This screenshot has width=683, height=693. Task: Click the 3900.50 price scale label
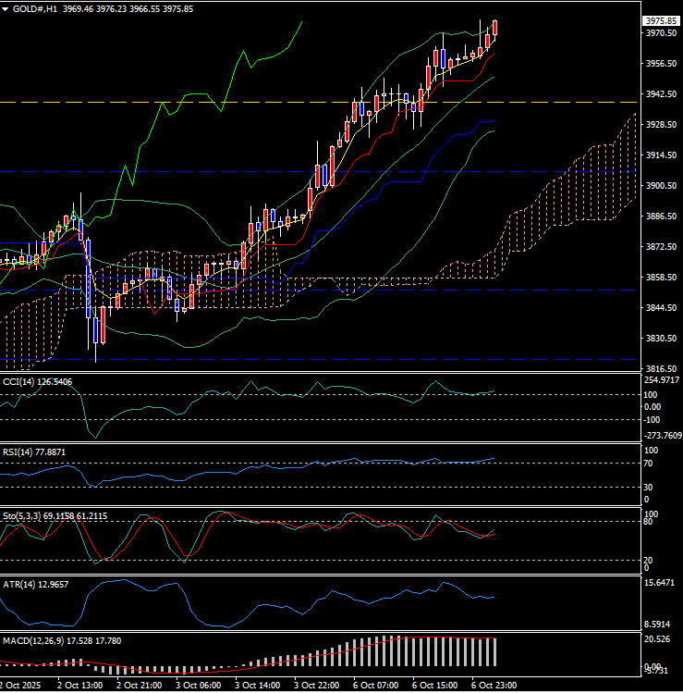(661, 186)
